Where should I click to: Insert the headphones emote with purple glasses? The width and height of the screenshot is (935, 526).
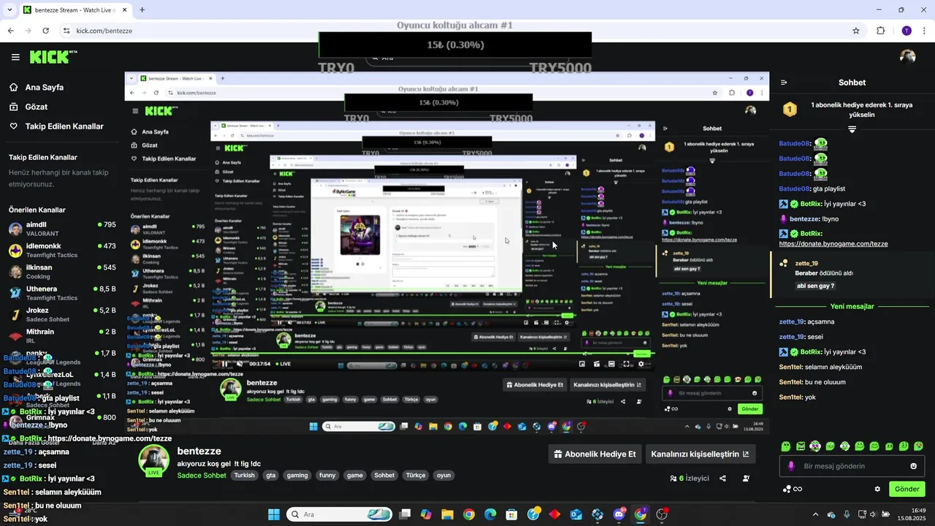point(816,446)
